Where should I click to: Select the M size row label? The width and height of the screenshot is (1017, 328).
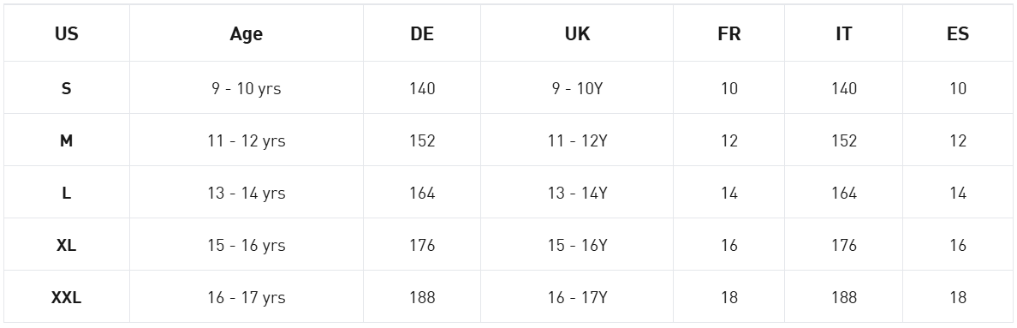[66, 140]
